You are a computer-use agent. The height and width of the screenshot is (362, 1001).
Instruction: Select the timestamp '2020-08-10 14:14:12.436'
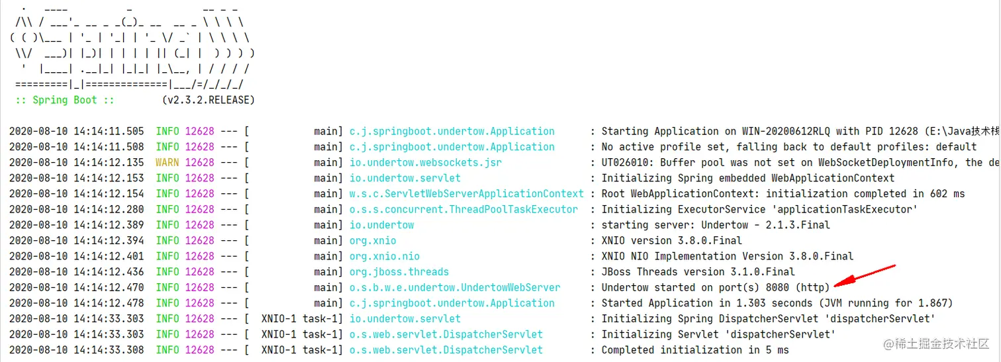coord(76,271)
